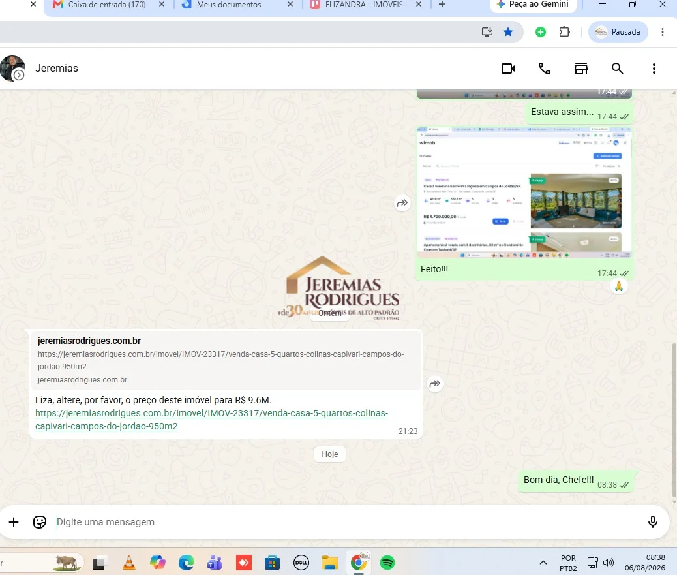677x575 pixels.
Task: Open Microsoft Teams from taskbar
Action: pos(215,563)
